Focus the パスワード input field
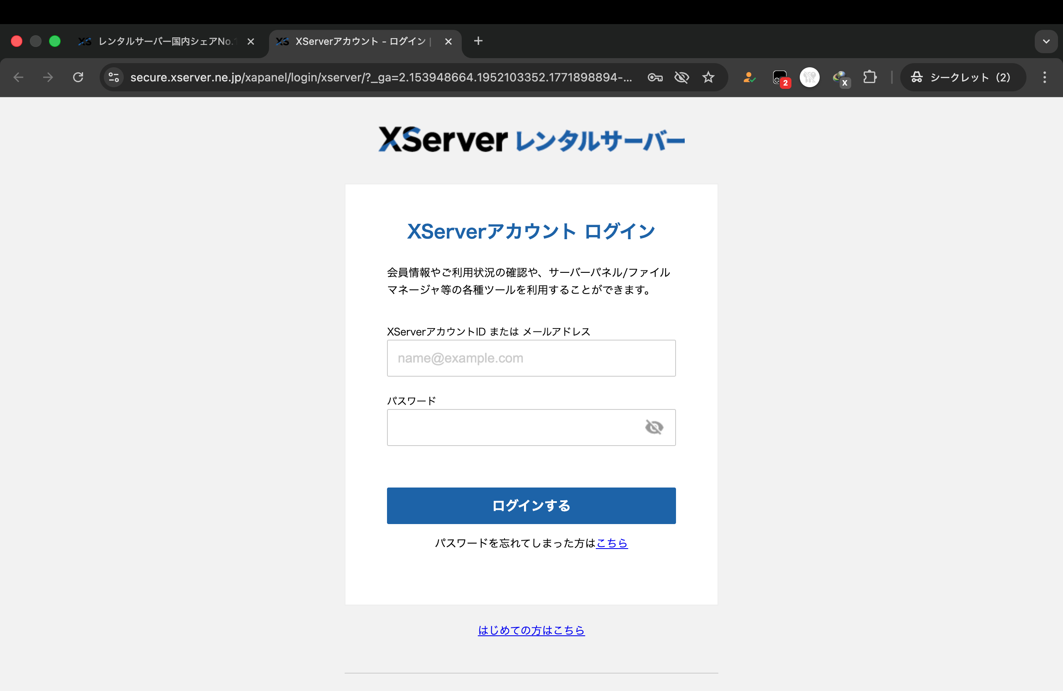 click(x=531, y=427)
